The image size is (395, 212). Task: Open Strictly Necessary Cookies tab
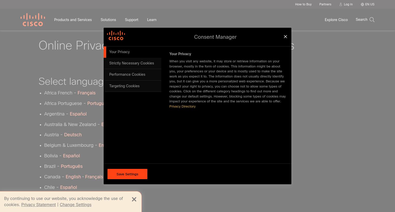click(133, 63)
